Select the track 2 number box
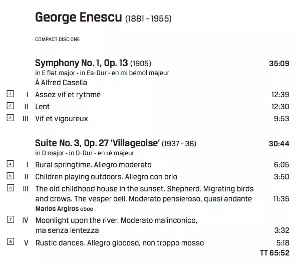 tap(10, 106)
